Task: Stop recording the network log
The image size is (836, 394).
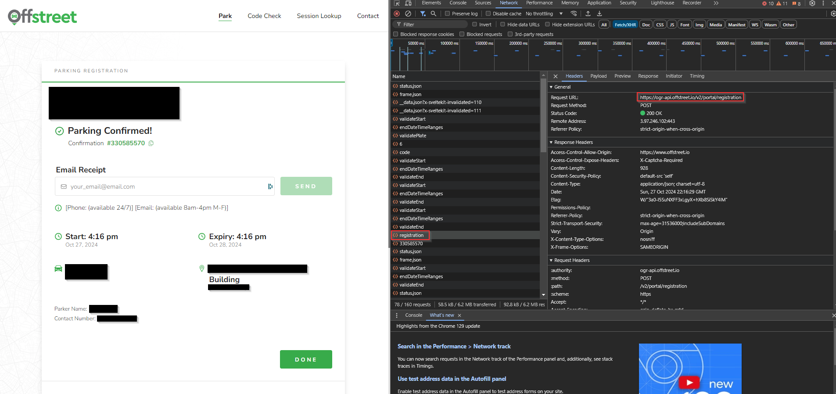Action: (397, 14)
